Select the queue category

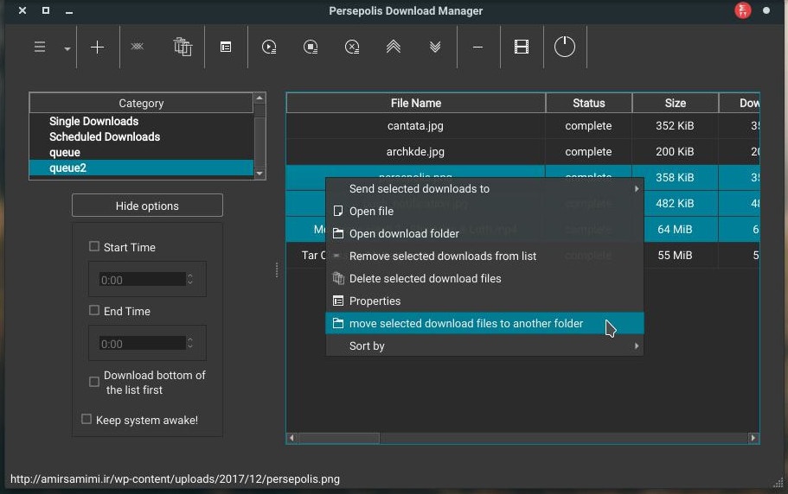point(64,153)
